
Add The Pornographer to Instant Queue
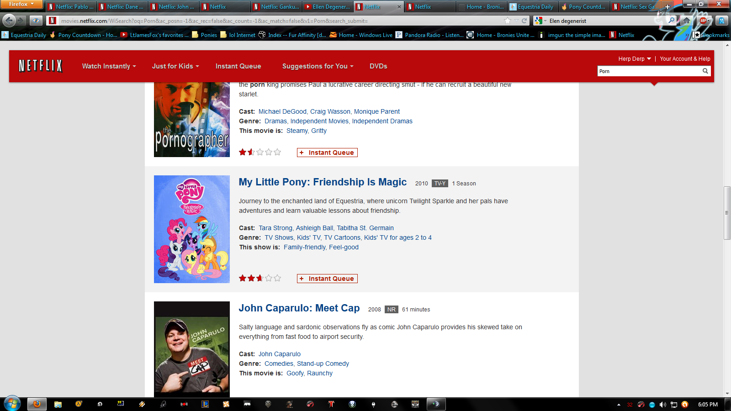pos(327,153)
